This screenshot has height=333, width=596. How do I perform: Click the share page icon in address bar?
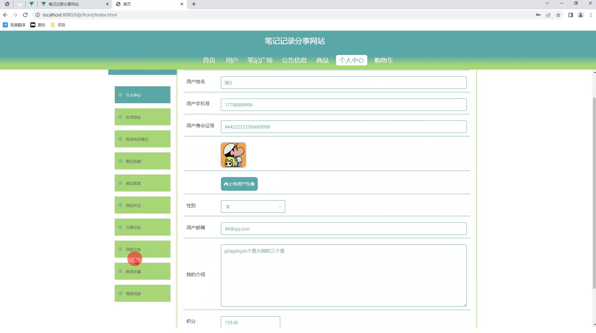click(548, 15)
